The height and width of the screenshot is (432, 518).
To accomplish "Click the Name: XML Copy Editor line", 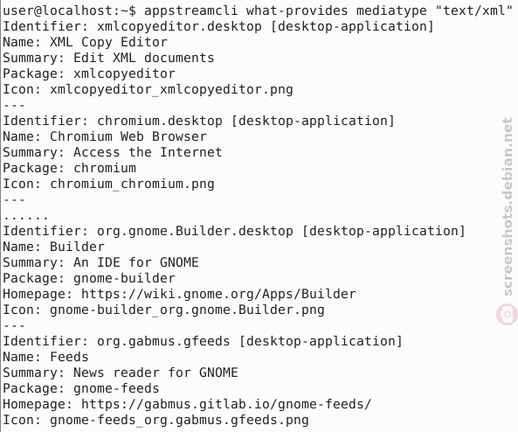I will pos(85,42).
